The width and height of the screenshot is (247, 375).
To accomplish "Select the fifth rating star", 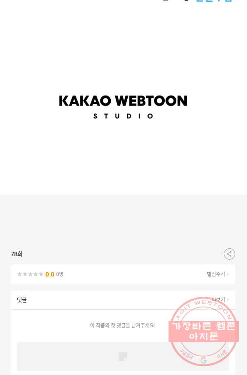I will [x=41, y=274].
